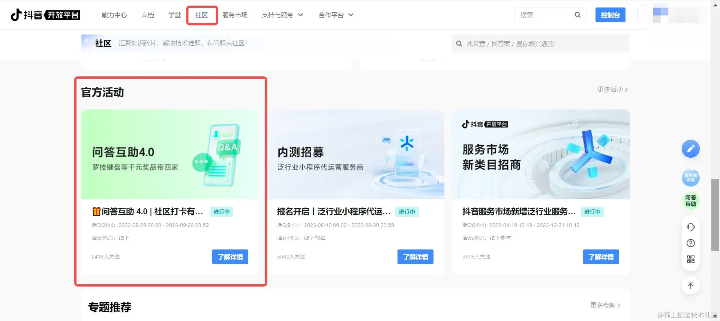720x321 pixels.
Task: Click the 问答互助4.0 banner image
Action: tap(170, 154)
